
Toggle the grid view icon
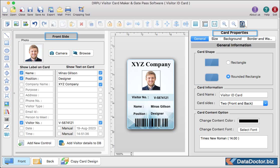tap(195, 24)
